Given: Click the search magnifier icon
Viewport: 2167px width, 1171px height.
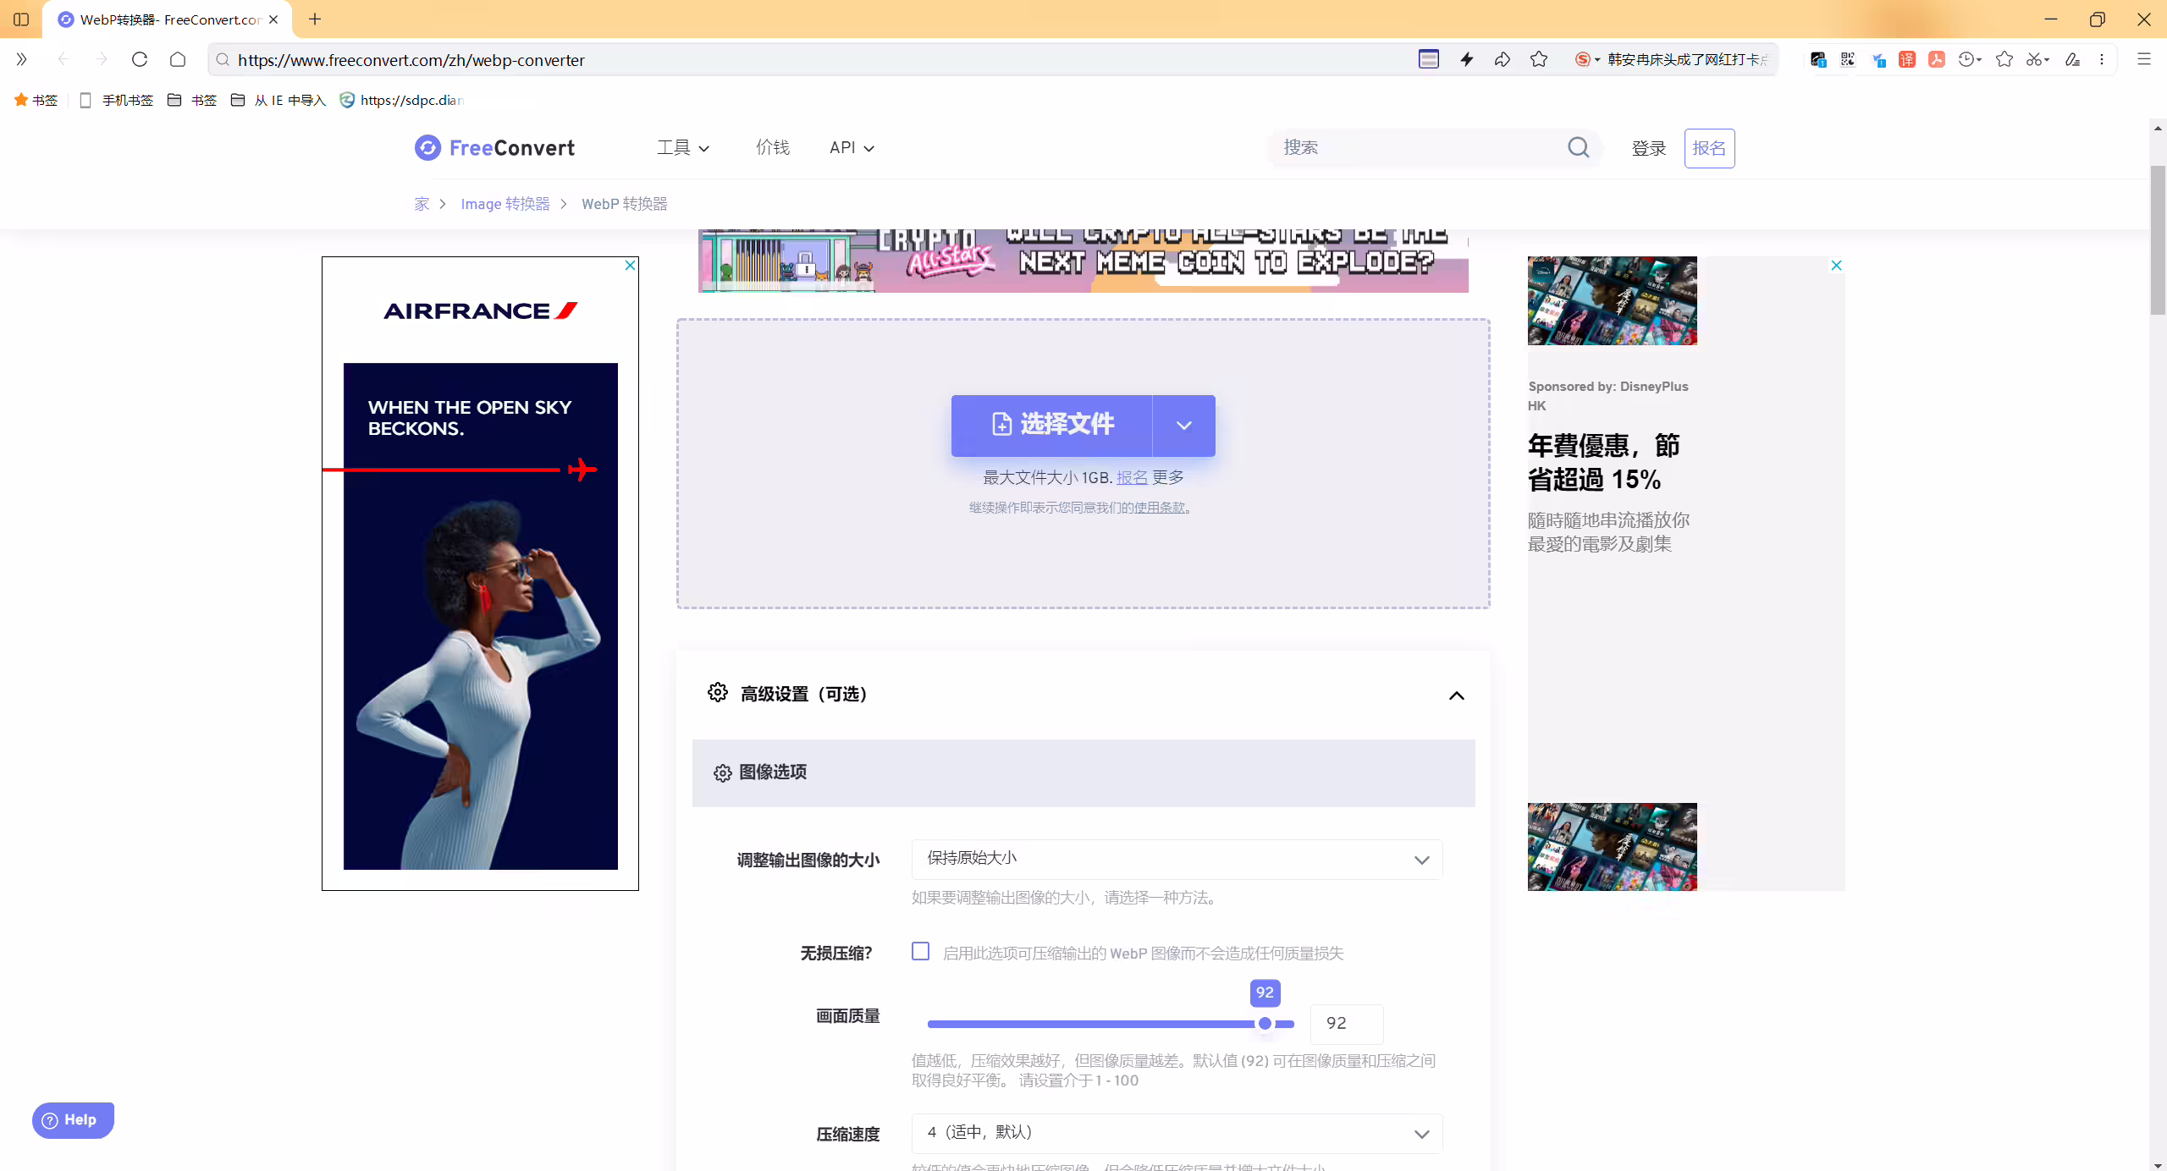Looking at the screenshot, I should (x=1578, y=148).
